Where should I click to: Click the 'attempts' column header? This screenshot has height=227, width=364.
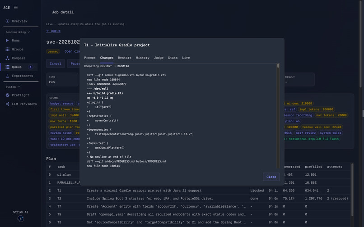(x=335, y=167)
